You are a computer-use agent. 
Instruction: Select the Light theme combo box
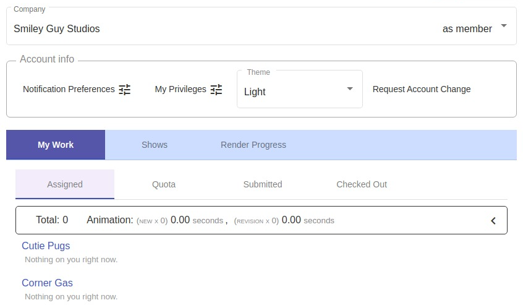click(x=291, y=92)
